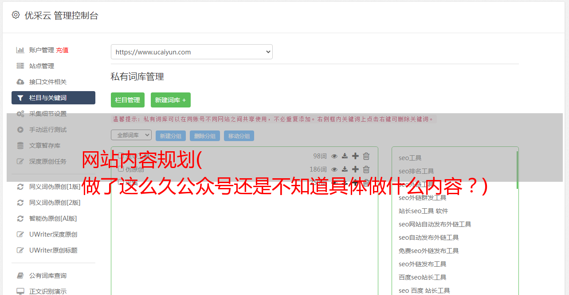Click the 移动分组 button
Image resolution: width=569 pixels, height=295 pixels.
coord(239,136)
